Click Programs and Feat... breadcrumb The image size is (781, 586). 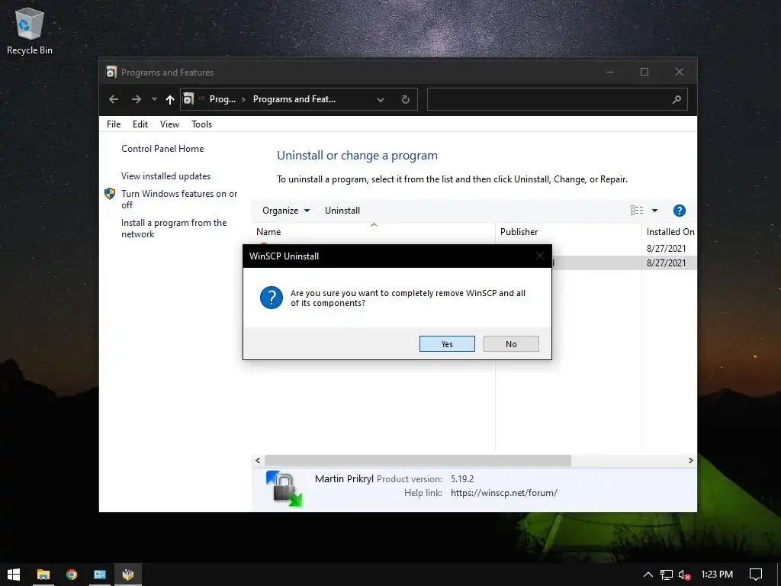(x=294, y=99)
